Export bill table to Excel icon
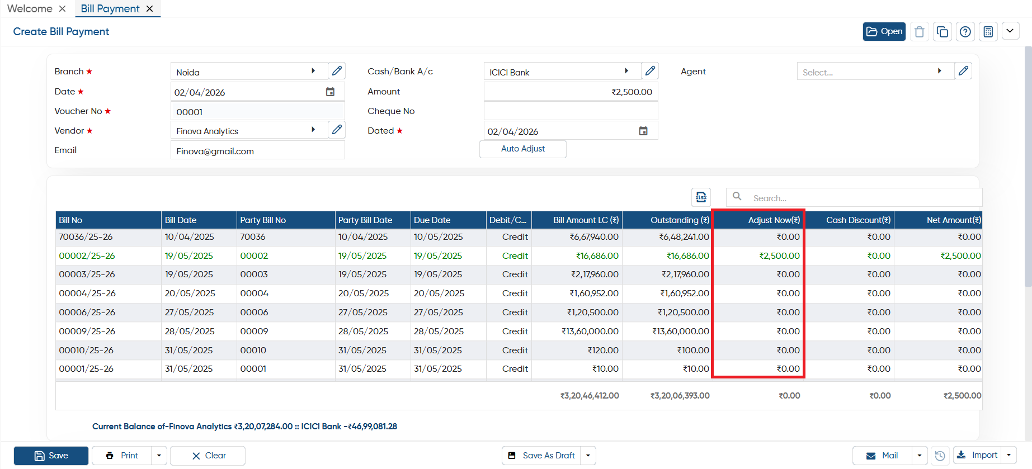Image resolution: width=1032 pixels, height=469 pixels. [701, 197]
